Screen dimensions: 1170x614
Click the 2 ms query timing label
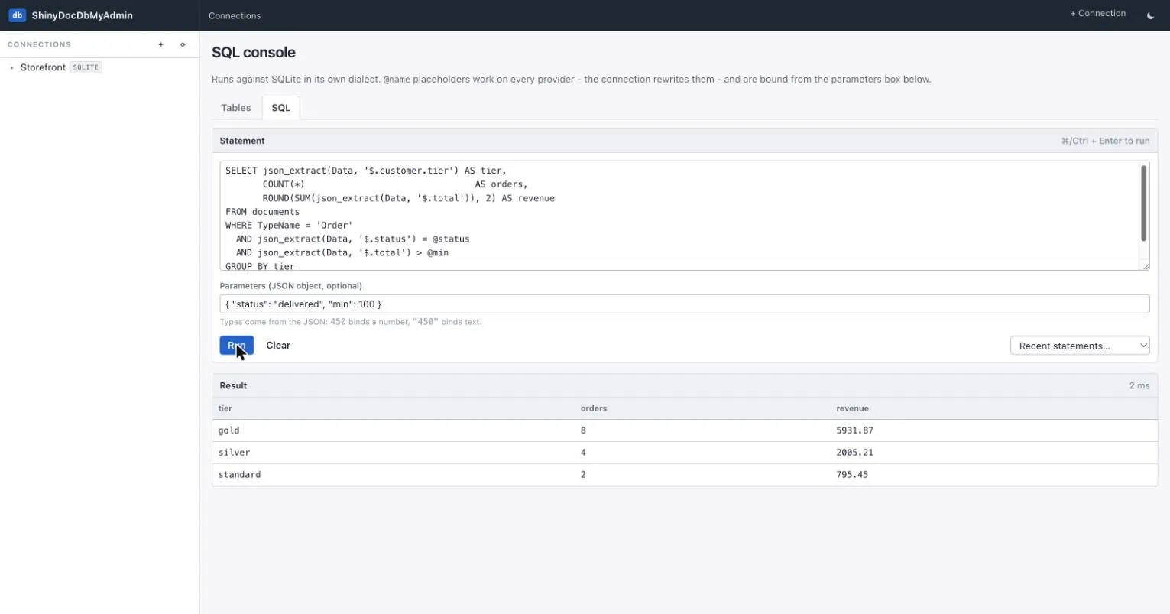(x=1139, y=385)
